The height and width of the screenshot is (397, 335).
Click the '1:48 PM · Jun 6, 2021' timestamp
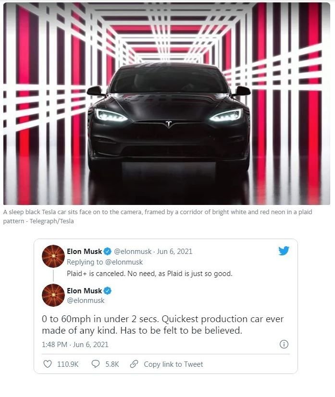pyautogui.click(x=75, y=344)
